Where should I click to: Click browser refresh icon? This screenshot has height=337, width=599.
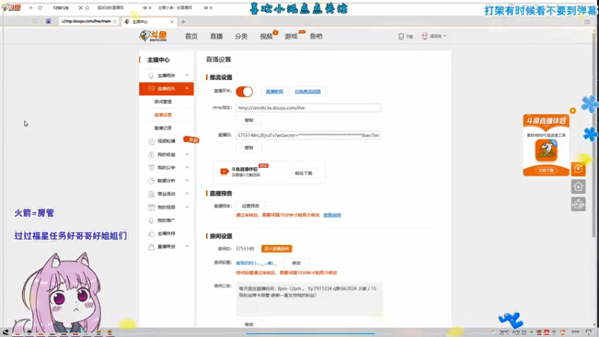pyautogui.click(x=40, y=7)
